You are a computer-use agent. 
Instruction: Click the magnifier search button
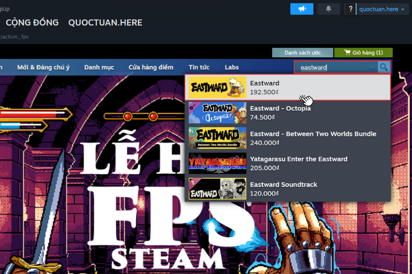pyautogui.click(x=384, y=67)
